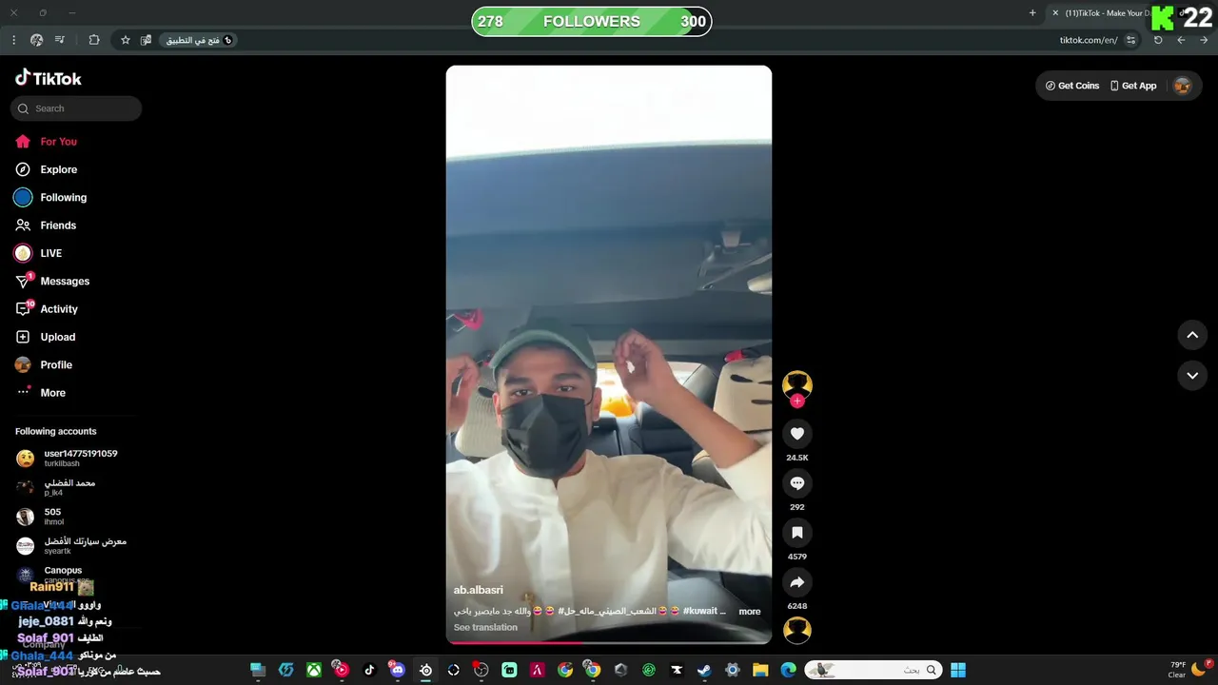Click the open in app chip

coord(198,40)
